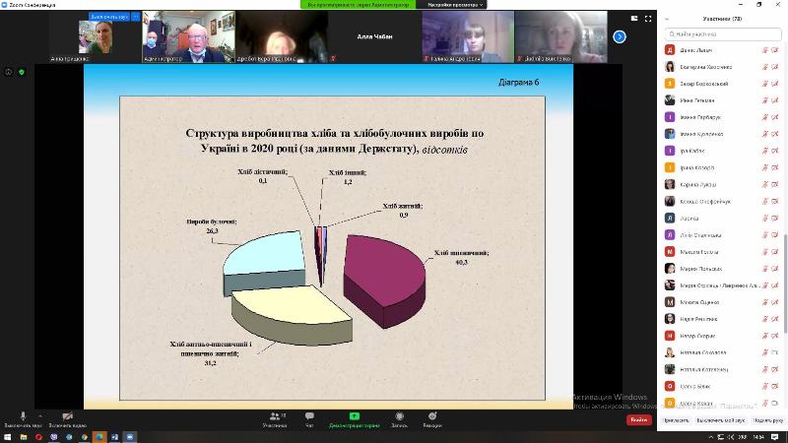Click the participant row Іванна Гарбарук

[x=722, y=117]
